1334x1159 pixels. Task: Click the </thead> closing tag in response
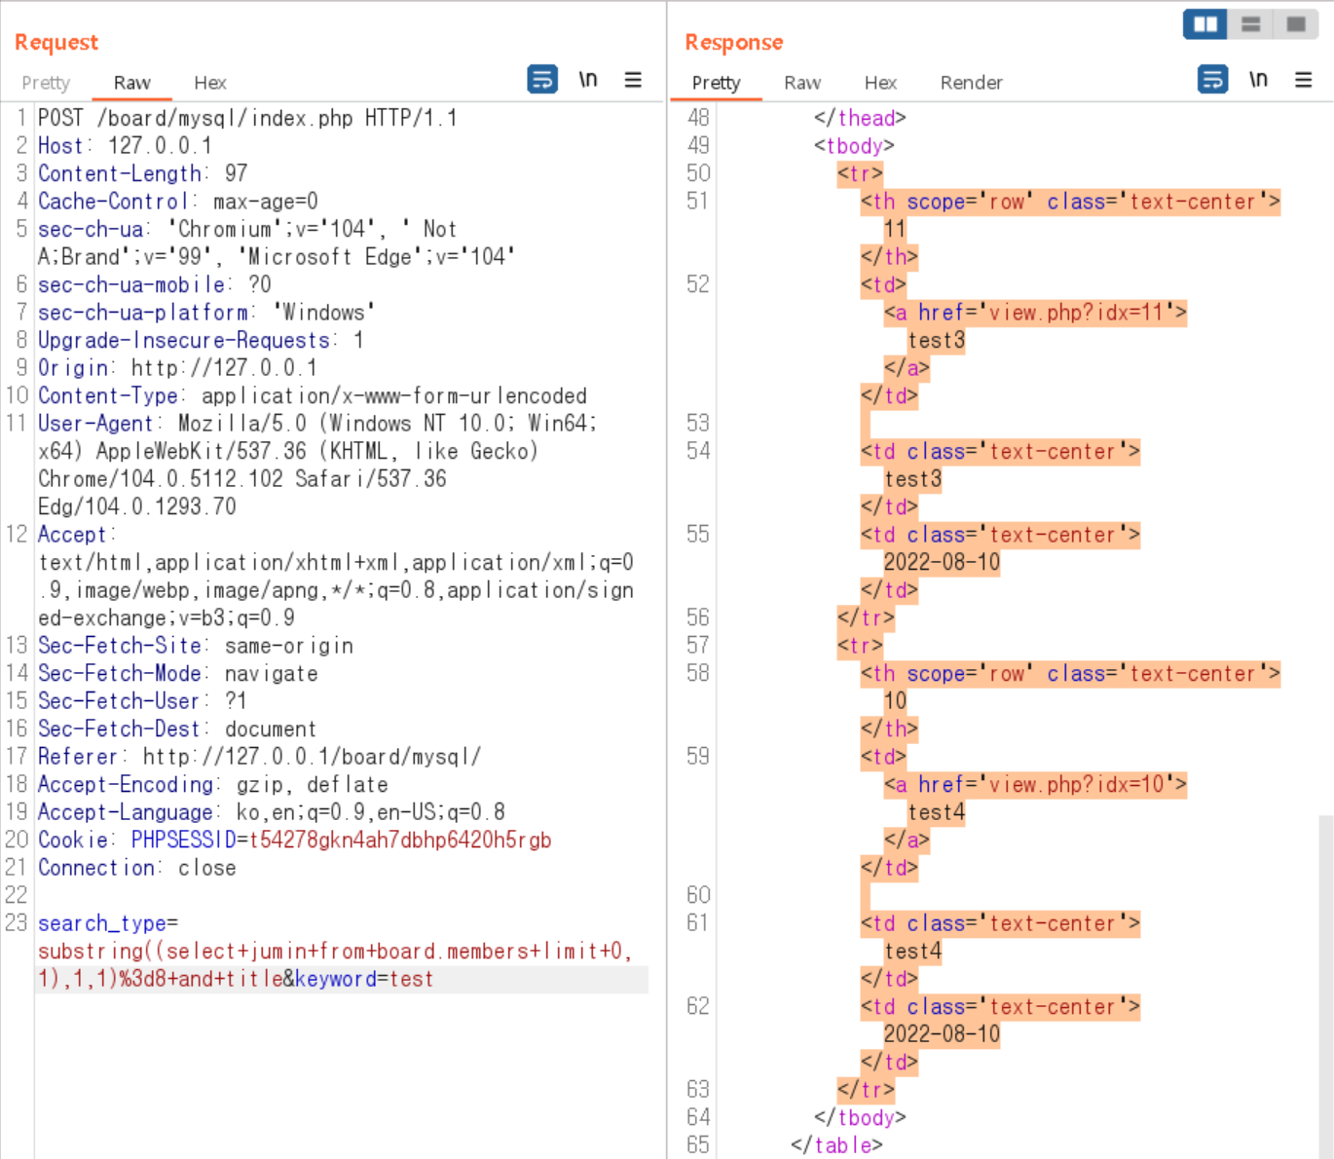click(x=860, y=118)
